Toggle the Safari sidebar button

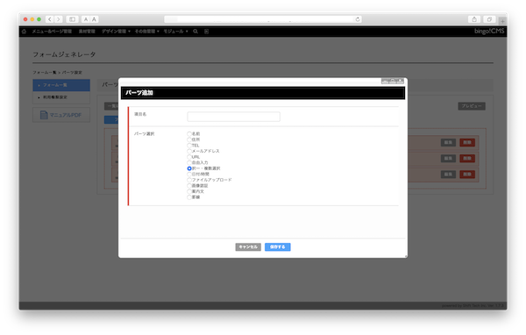click(72, 19)
